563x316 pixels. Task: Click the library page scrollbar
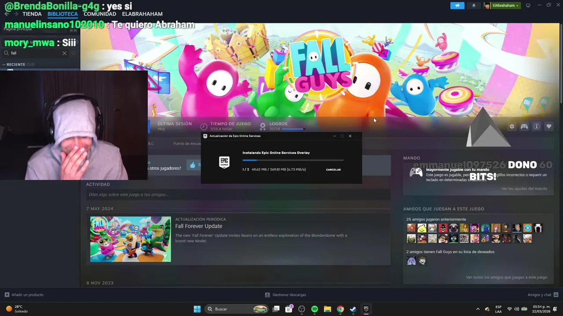[x=561, y=64]
